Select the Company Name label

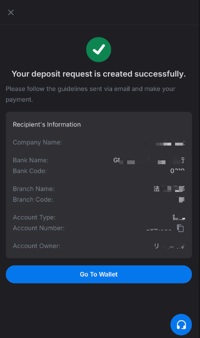pos(37,142)
